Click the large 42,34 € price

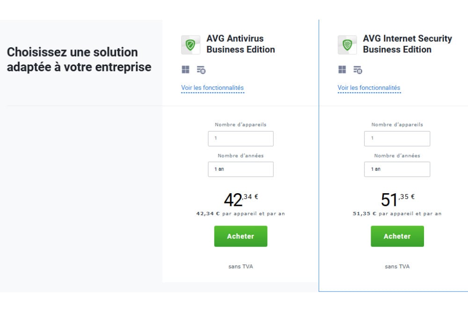point(241,199)
